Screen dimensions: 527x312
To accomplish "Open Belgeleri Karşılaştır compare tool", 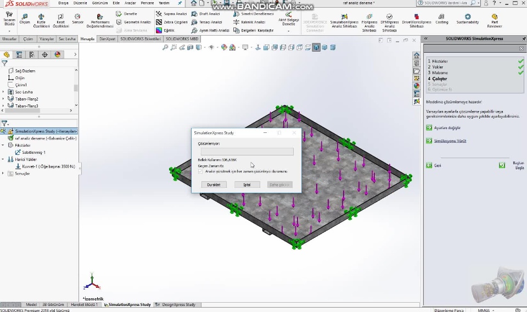I will [x=253, y=30].
